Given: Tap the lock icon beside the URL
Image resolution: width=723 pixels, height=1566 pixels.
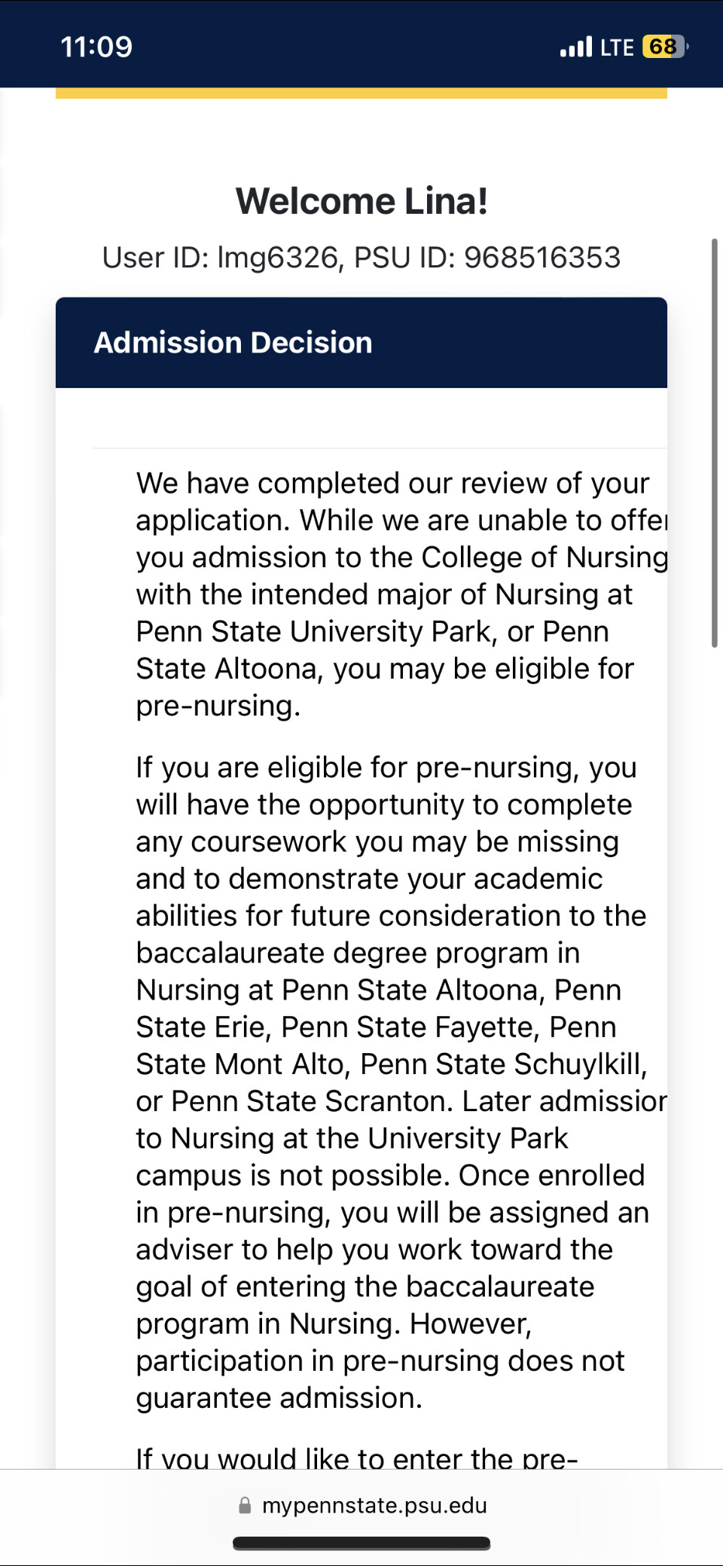Looking at the screenshot, I should [245, 1505].
